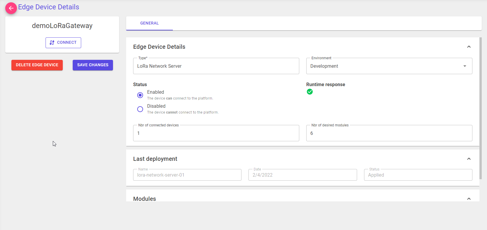
Task: Select the Disabled status radio button
Action: [x=140, y=109]
